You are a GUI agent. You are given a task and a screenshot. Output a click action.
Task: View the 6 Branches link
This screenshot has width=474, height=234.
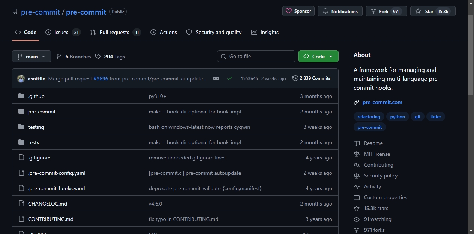(x=74, y=57)
